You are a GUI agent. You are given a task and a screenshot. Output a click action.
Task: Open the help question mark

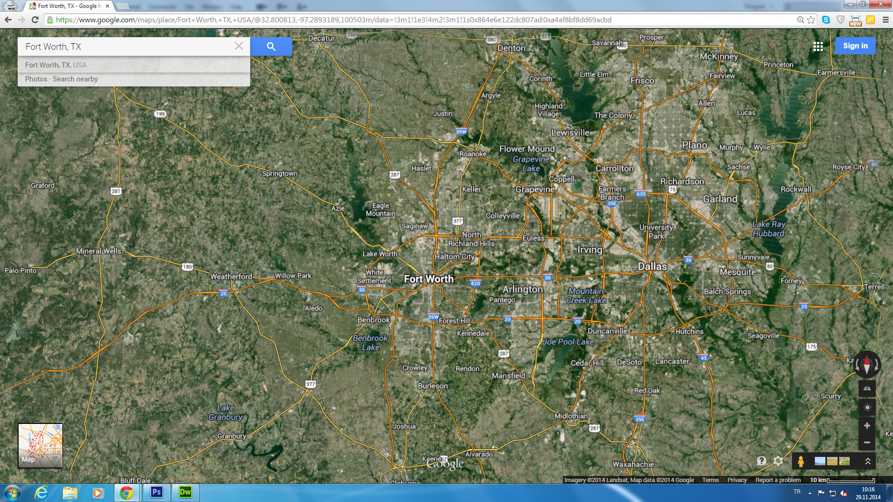click(761, 461)
